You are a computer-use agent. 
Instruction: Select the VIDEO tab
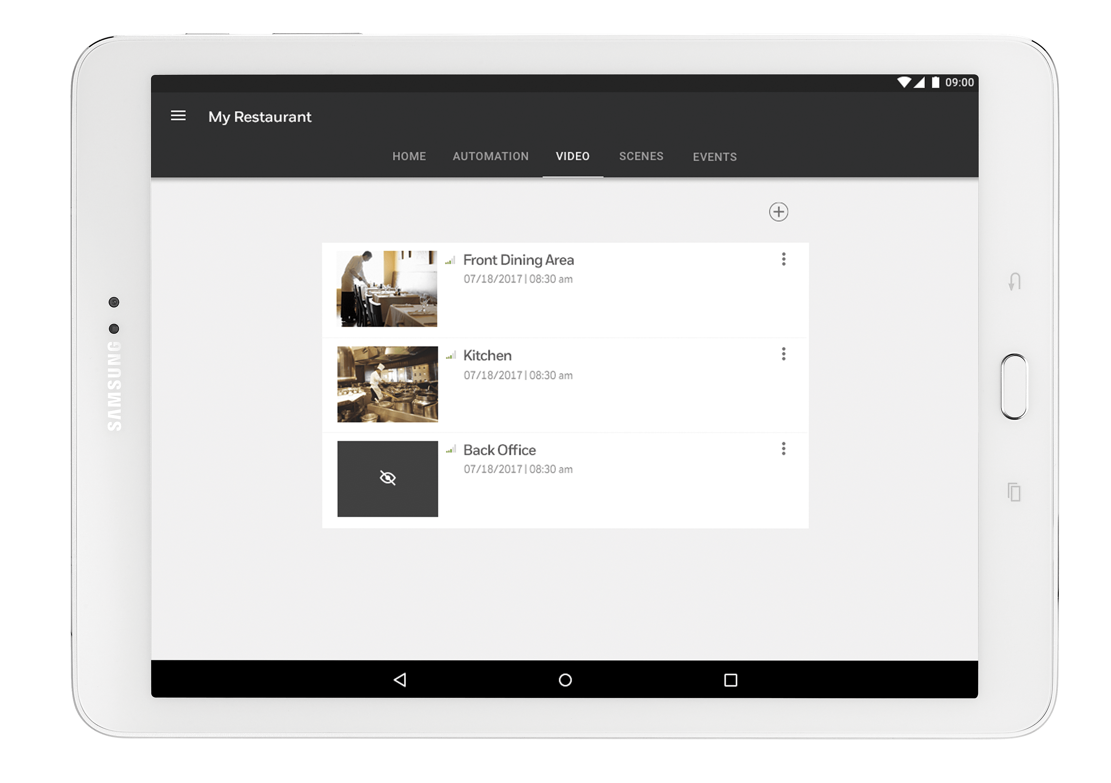click(x=573, y=157)
